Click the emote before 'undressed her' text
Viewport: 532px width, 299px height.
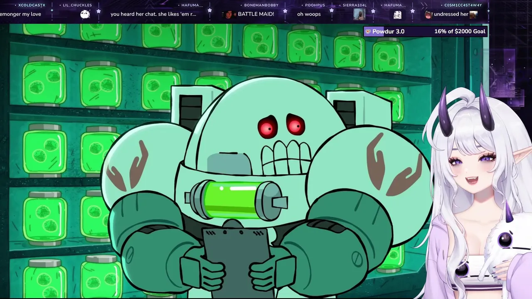(429, 15)
